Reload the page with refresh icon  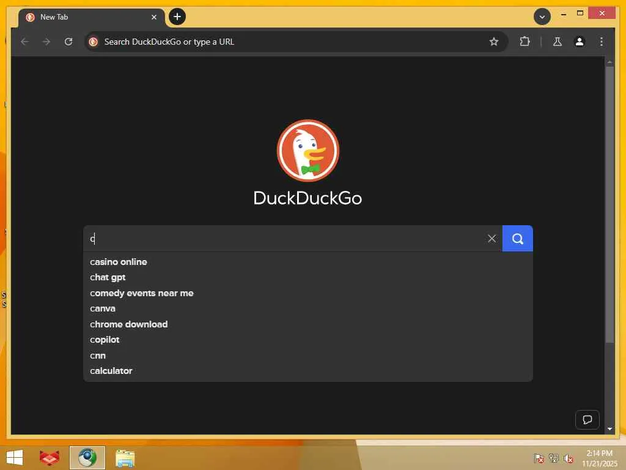coord(68,42)
